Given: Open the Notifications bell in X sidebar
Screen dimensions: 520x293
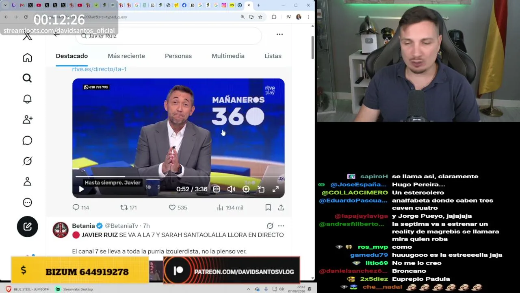Looking at the screenshot, I should click(x=27, y=99).
